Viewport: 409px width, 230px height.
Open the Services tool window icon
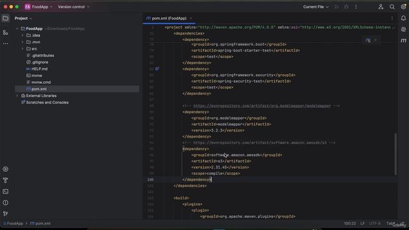tap(6, 169)
